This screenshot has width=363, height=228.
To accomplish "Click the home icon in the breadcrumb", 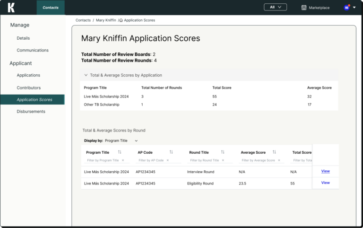I will tap(121, 20).
